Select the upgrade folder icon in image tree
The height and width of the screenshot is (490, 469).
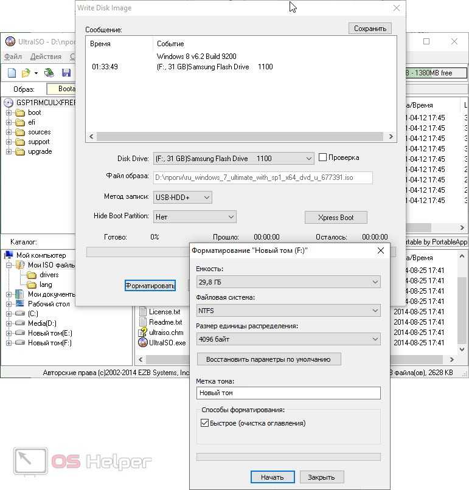click(x=20, y=151)
